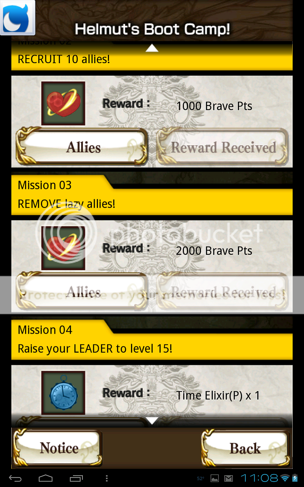
Task: Open Allies under the REMOVE lazy allies mission
Action: pyautogui.click(x=82, y=291)
